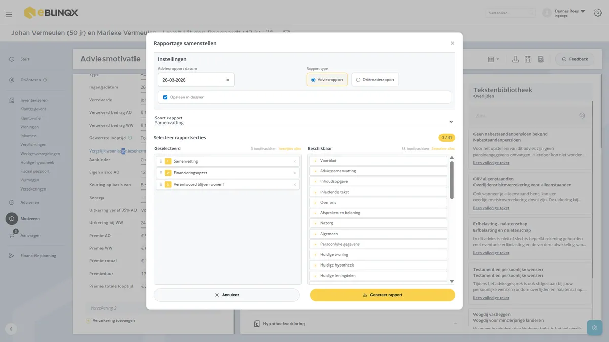Image resolution: width=609 pixels, height=342 pixels.
Task: Open the list view dropdown in toolbar
Action: tap(494, 59)
